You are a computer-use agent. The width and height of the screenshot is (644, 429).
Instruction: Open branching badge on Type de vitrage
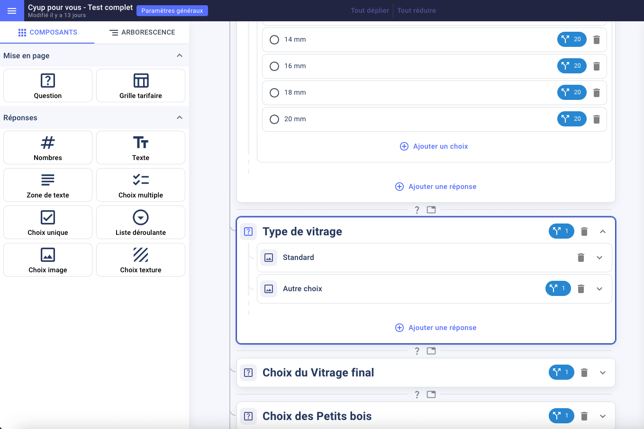pos(562,231)
